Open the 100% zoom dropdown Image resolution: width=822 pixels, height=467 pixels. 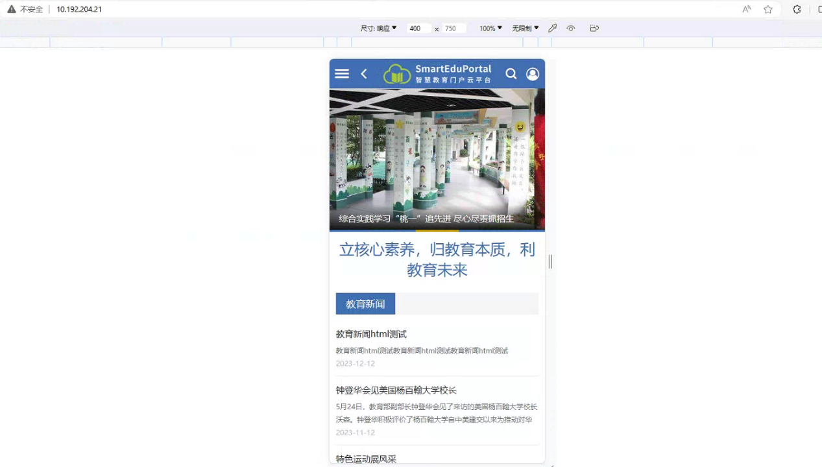490,29
